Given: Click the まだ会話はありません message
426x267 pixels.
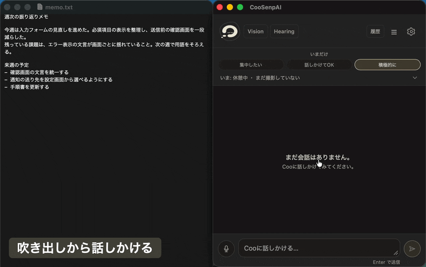Looking at the screenshot, I should point(318,157).
